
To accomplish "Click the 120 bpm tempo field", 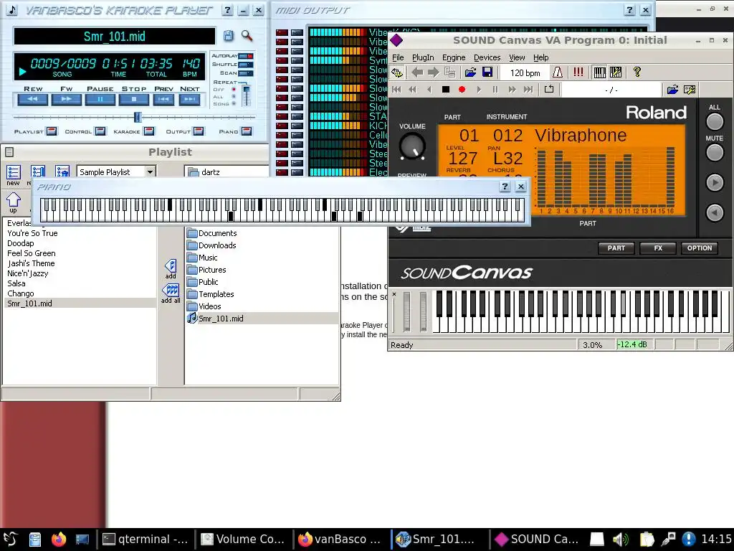I will pos(524,72).
